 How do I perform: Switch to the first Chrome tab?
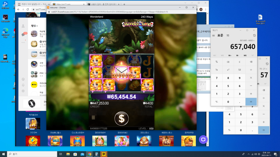point(34,4)
